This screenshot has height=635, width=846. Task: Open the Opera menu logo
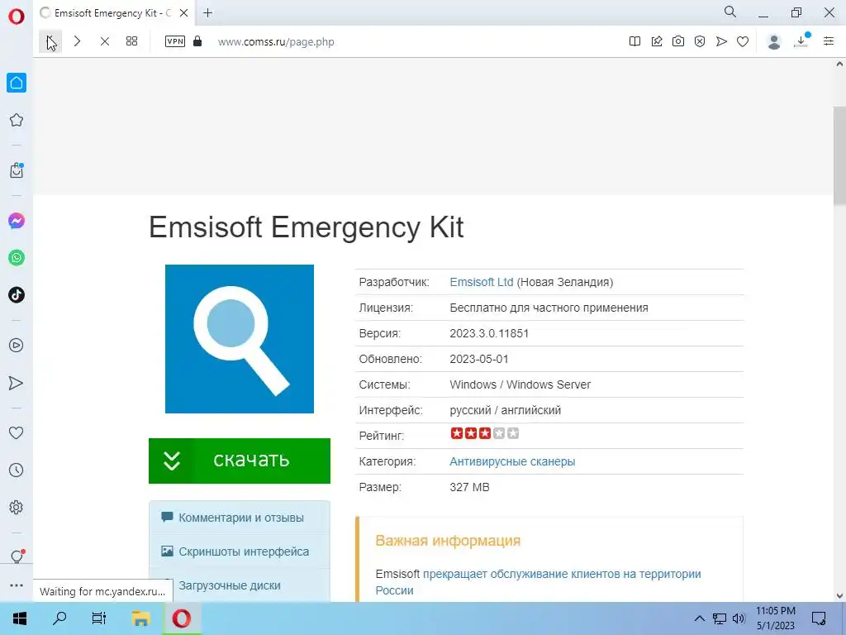click(17, 17)
